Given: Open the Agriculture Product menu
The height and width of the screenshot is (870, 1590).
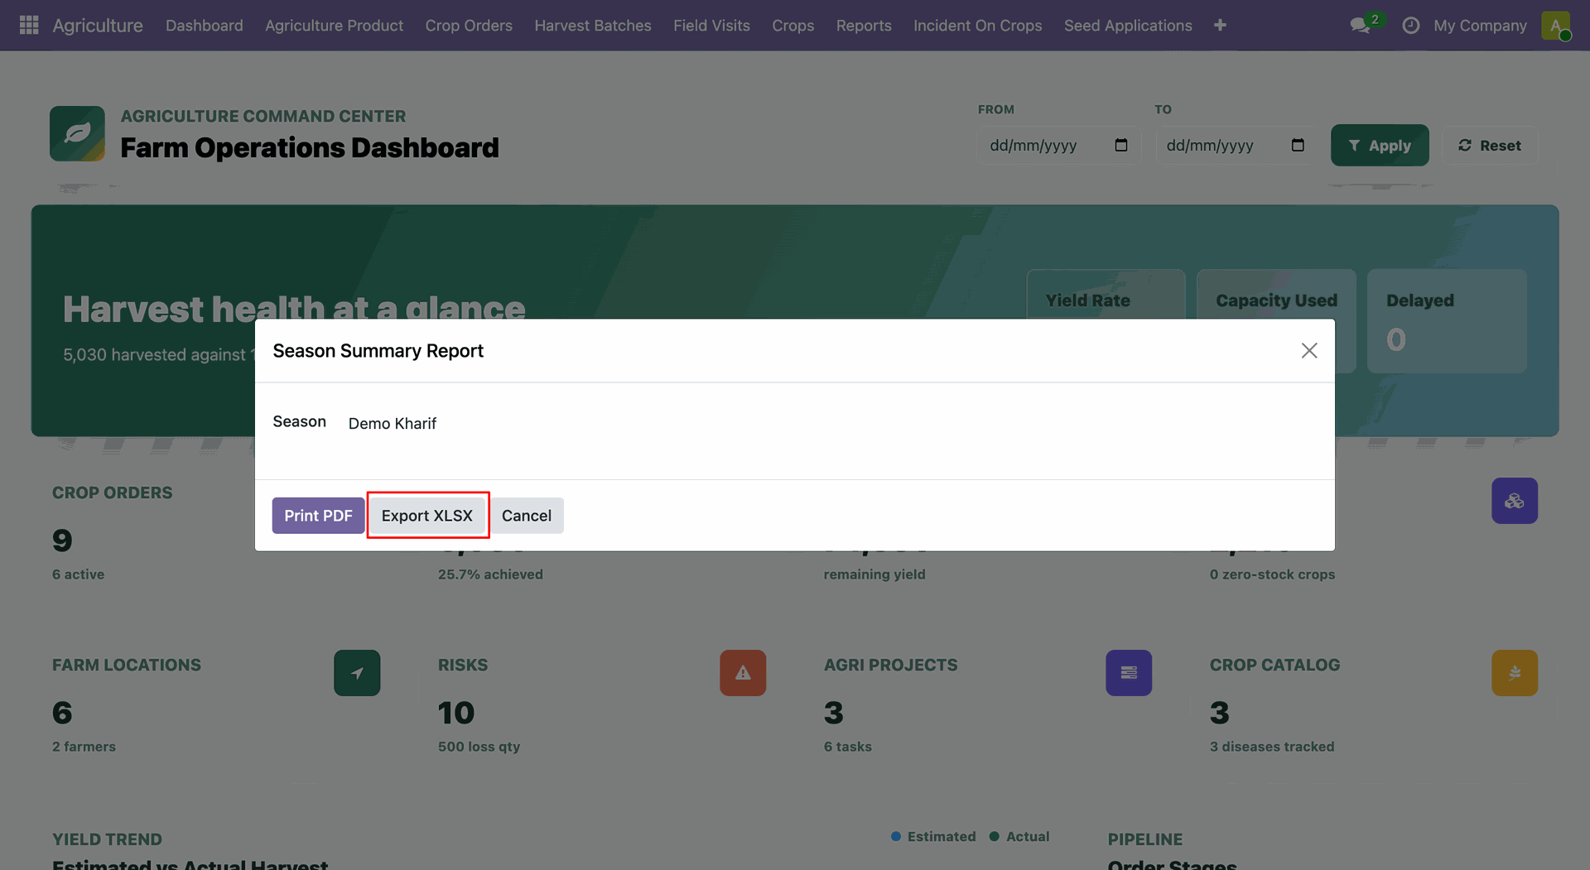Looking at the screenshot, I should pyautogui.click(x=334, y=26).
